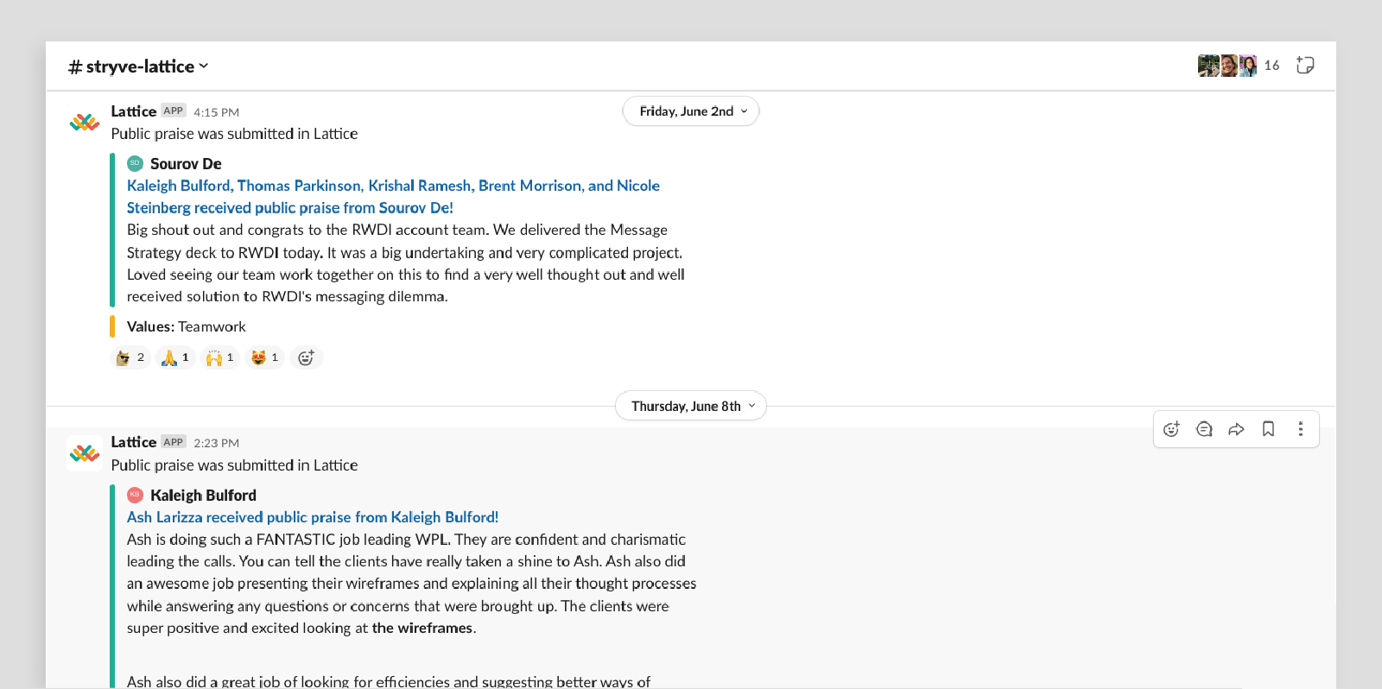Viewport: 1382px width, 689px height.
Task: Toggle the heart-eyes cat reaction
Action: coord(265,357)
